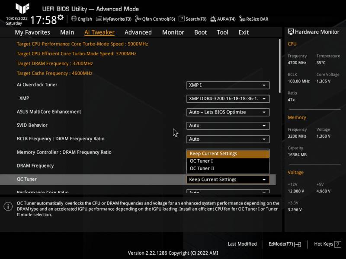Choose OC Tuner II option
The height and width of the screenshot is (259, 346).
pos(228,168)
